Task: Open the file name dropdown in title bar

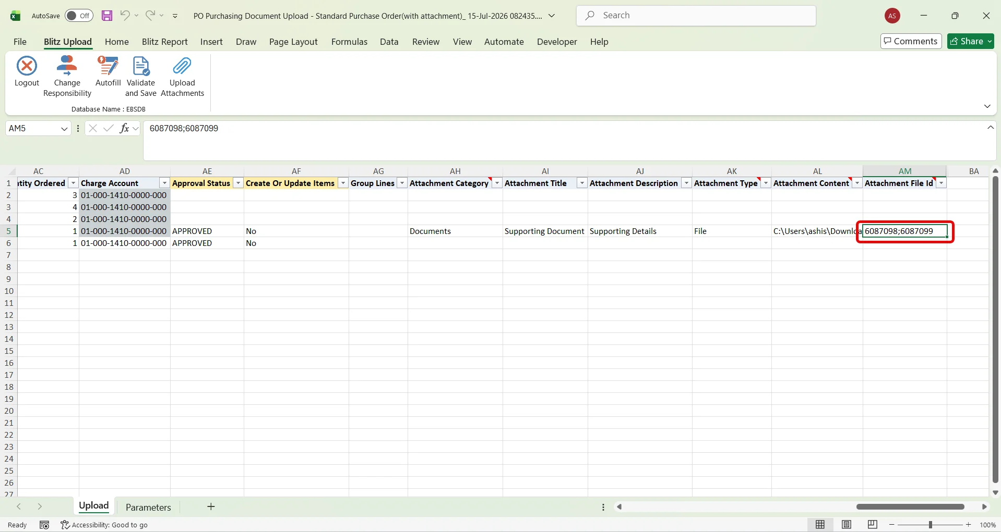Action: tap(552, 16)
